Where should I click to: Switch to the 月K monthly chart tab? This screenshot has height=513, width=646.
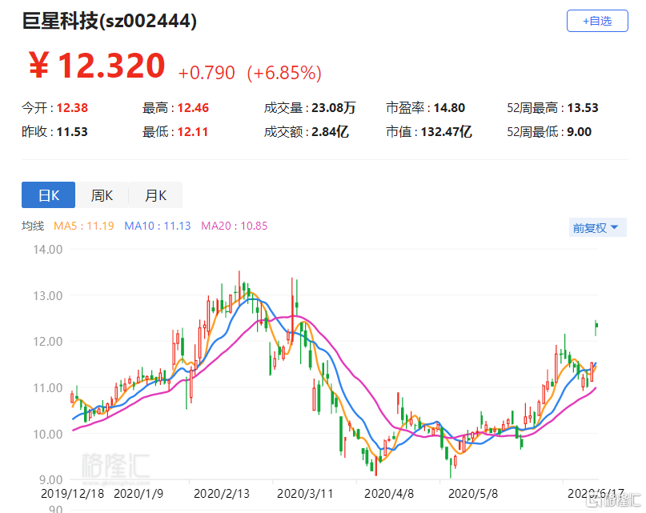coord(155,195)
